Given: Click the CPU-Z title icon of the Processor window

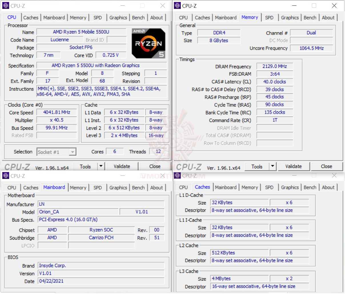Looking at the screenshot, I should (x=6, y=5).
